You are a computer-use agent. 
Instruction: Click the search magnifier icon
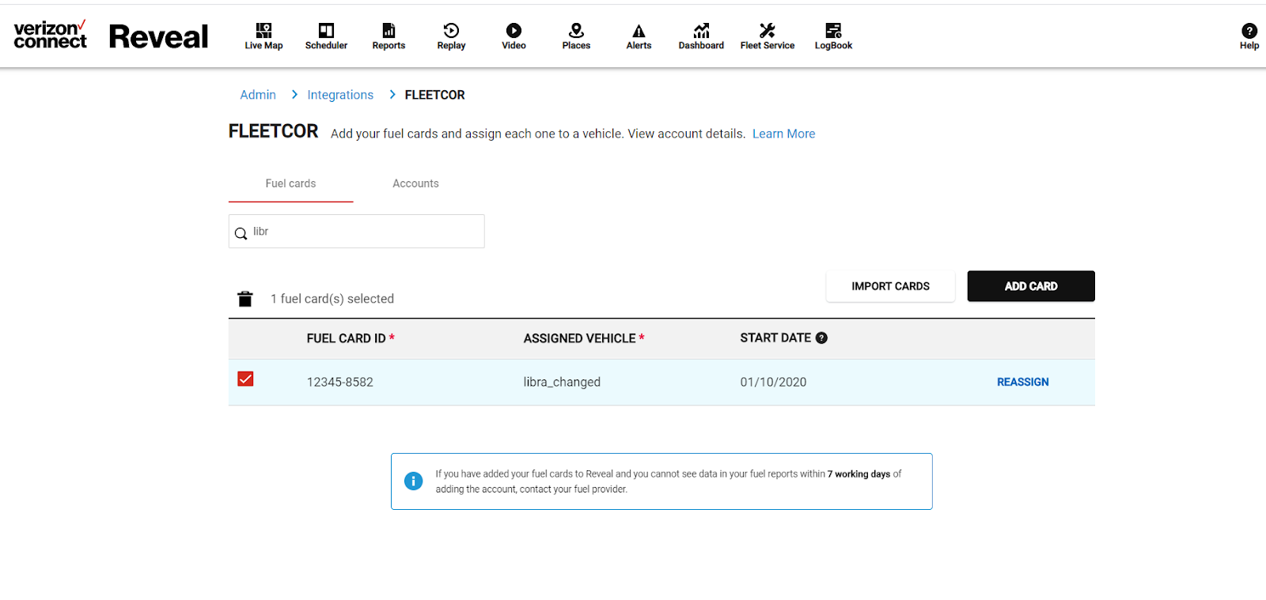pos(241,233)
